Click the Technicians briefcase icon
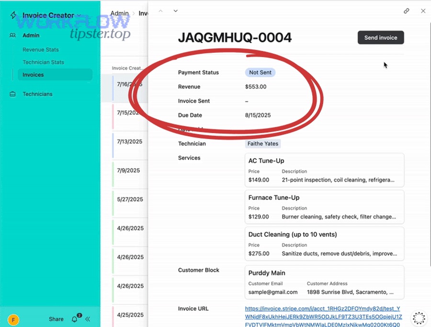The height and width of the screenshot is (327, 431). pos(11,94)
